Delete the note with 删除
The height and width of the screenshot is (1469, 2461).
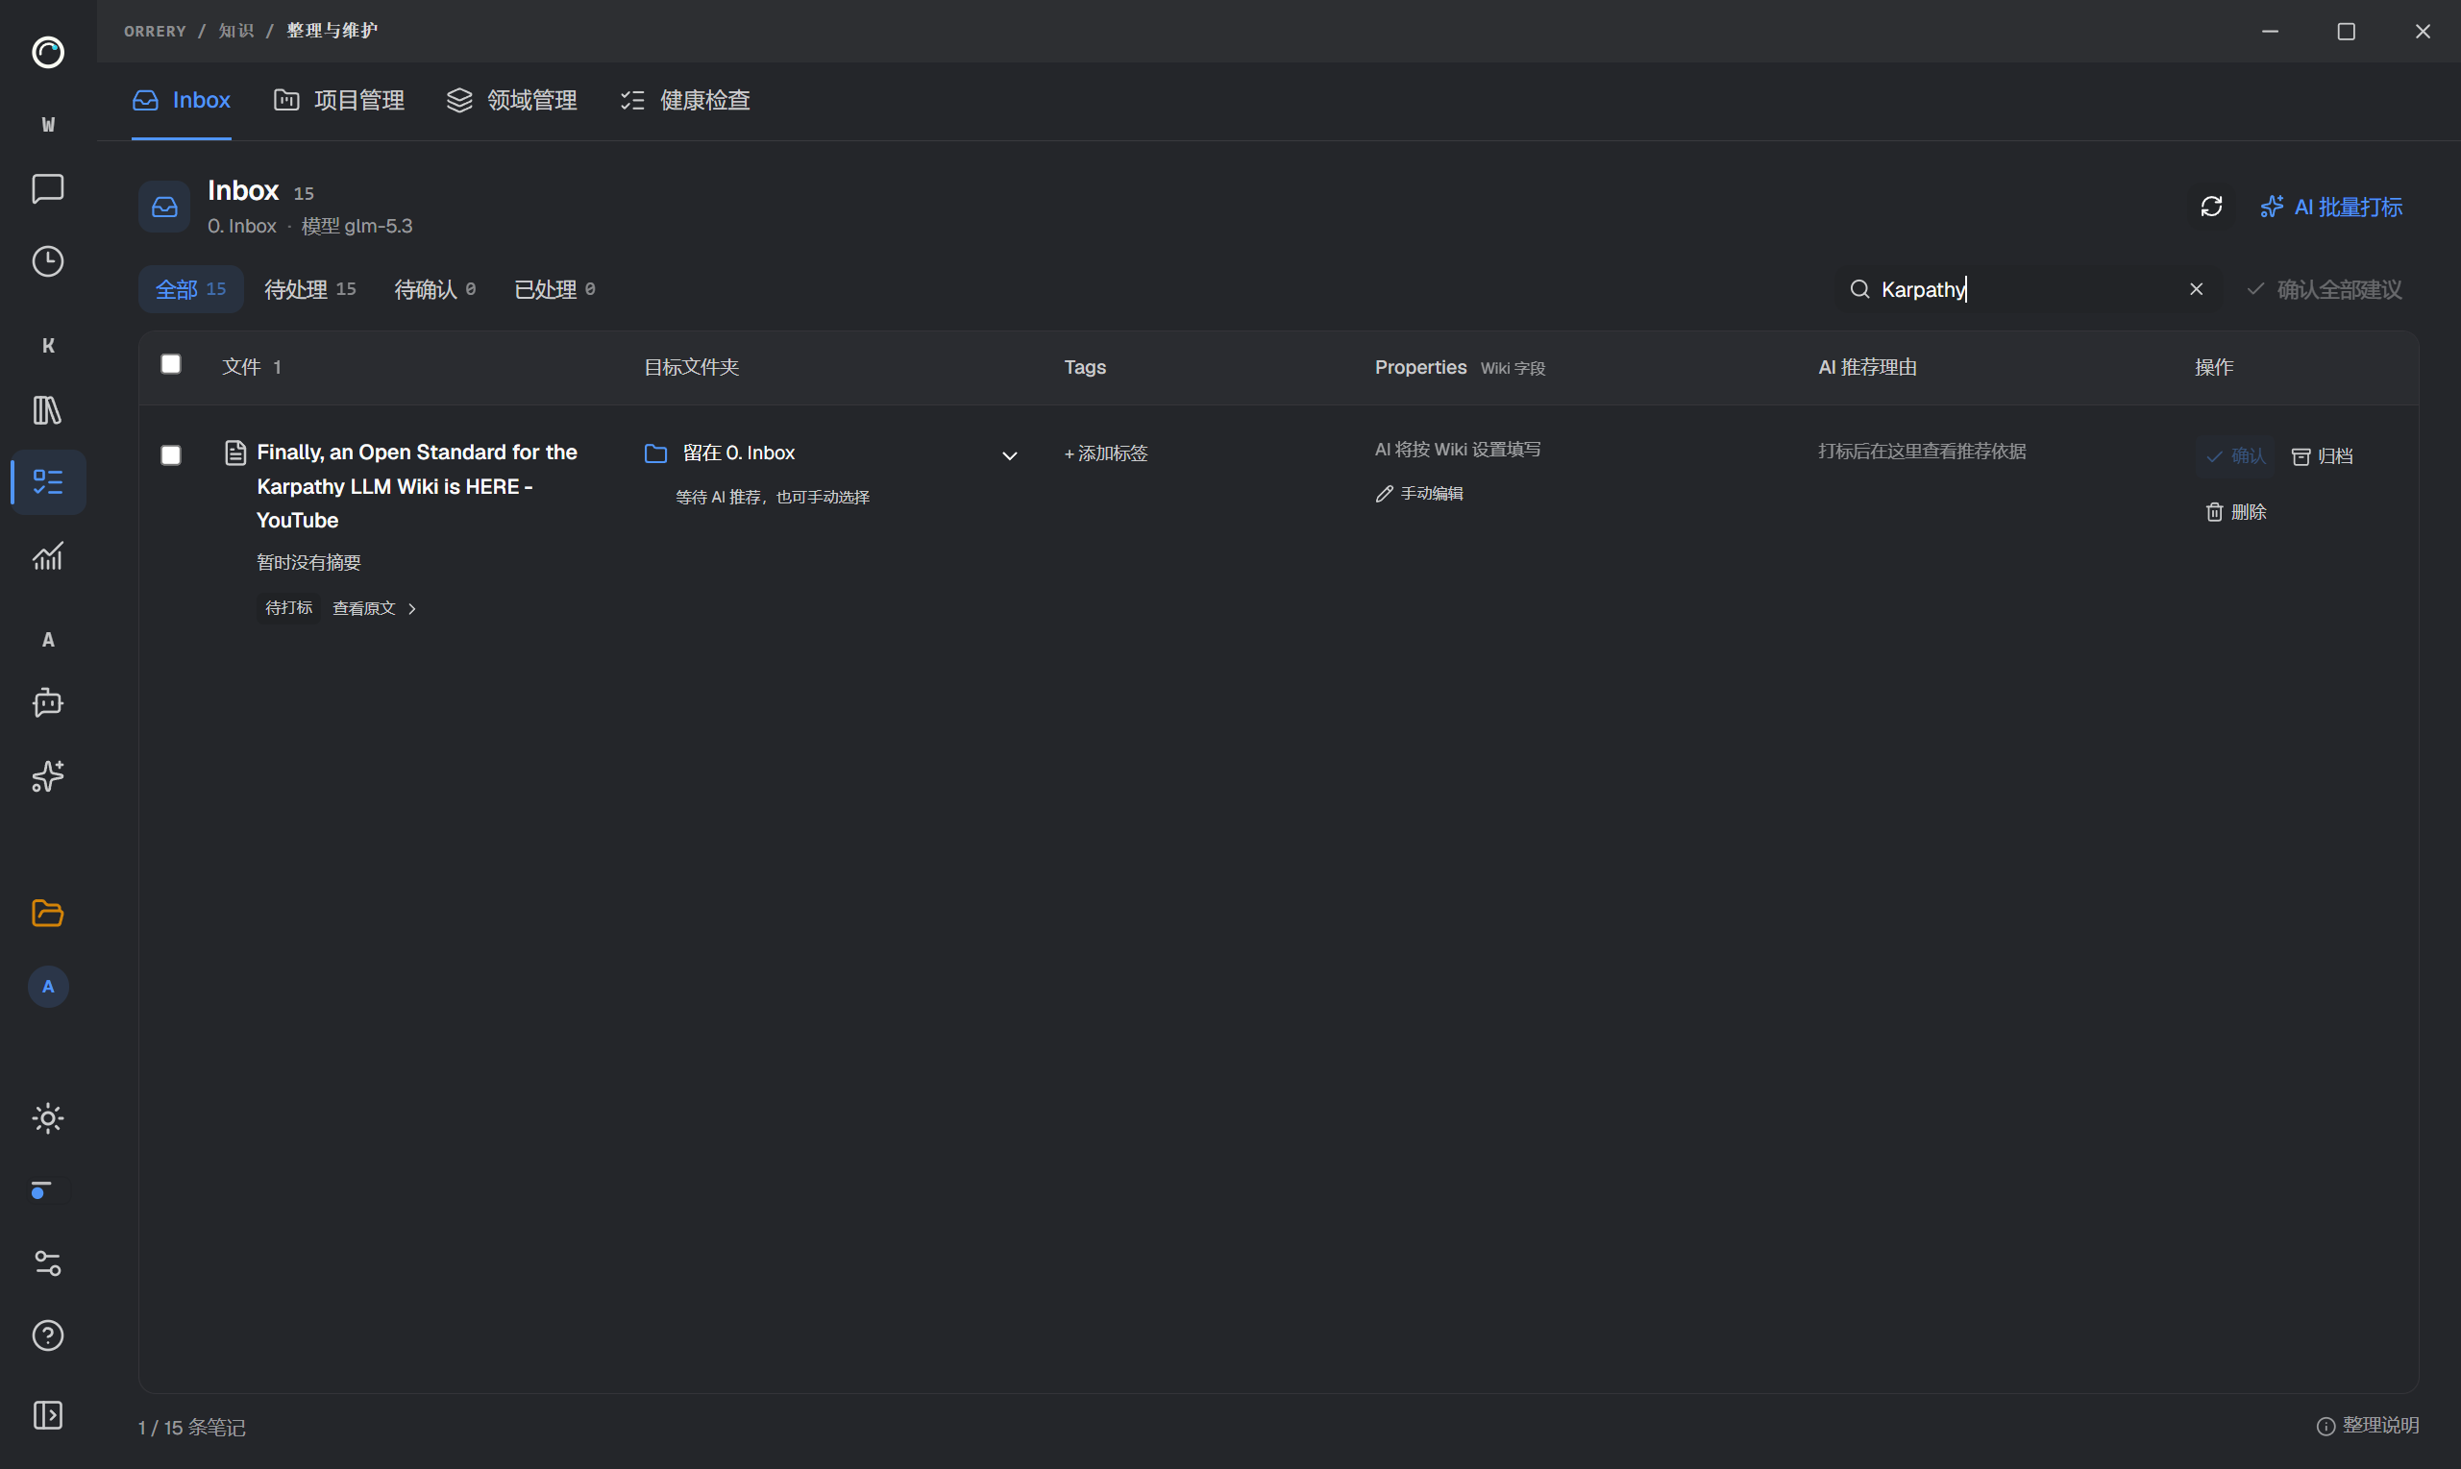[2236, 512]
